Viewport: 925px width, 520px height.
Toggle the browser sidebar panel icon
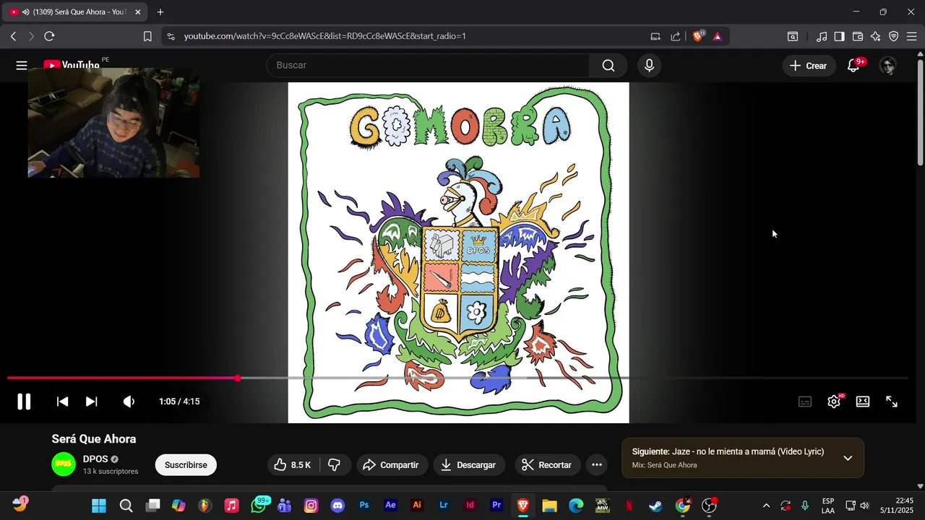click(x=839, y=36)
